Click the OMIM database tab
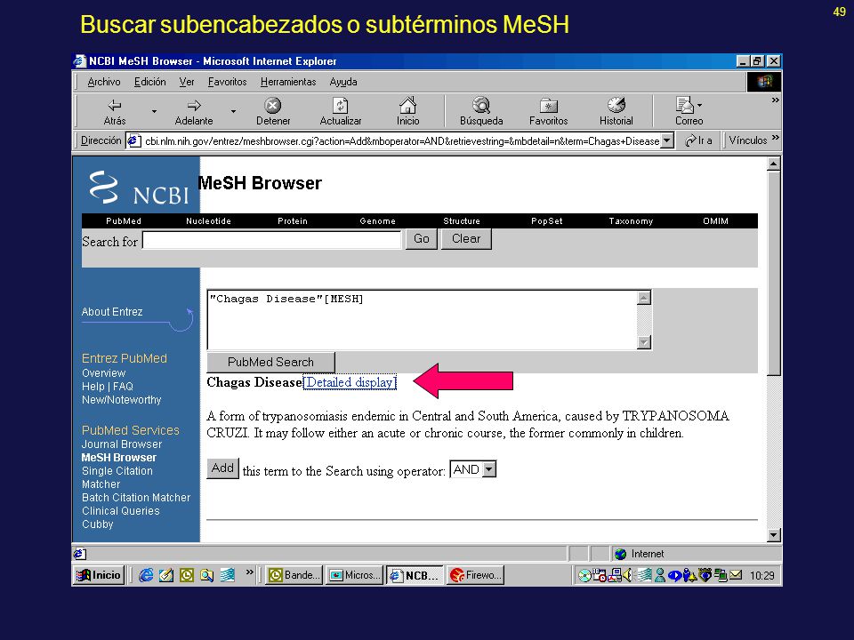The image size is (854, 640). 715,221
